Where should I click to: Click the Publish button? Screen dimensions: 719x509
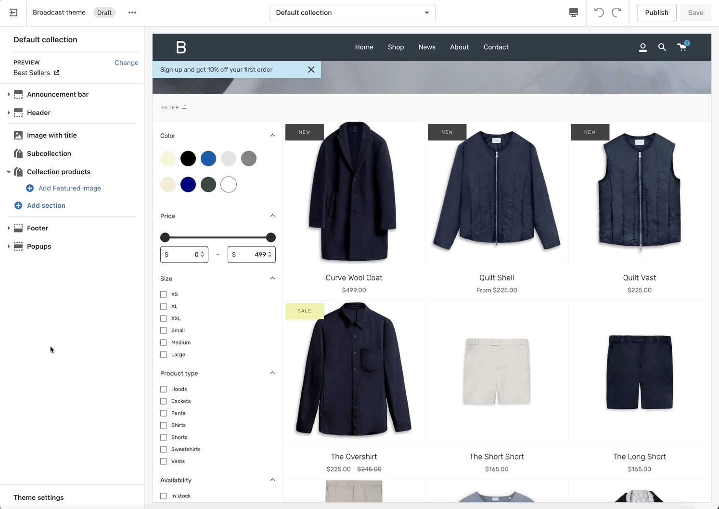click(x=656, y=13)
